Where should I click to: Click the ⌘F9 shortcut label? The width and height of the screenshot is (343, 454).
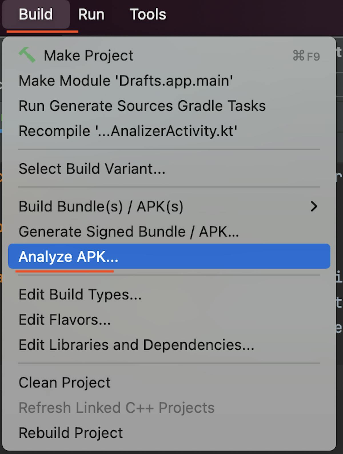(x=306, y=56)
